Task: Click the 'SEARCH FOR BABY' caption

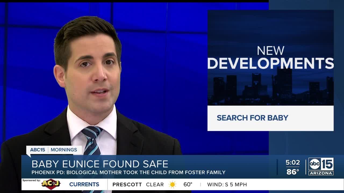Action: [x=252, y=118]
